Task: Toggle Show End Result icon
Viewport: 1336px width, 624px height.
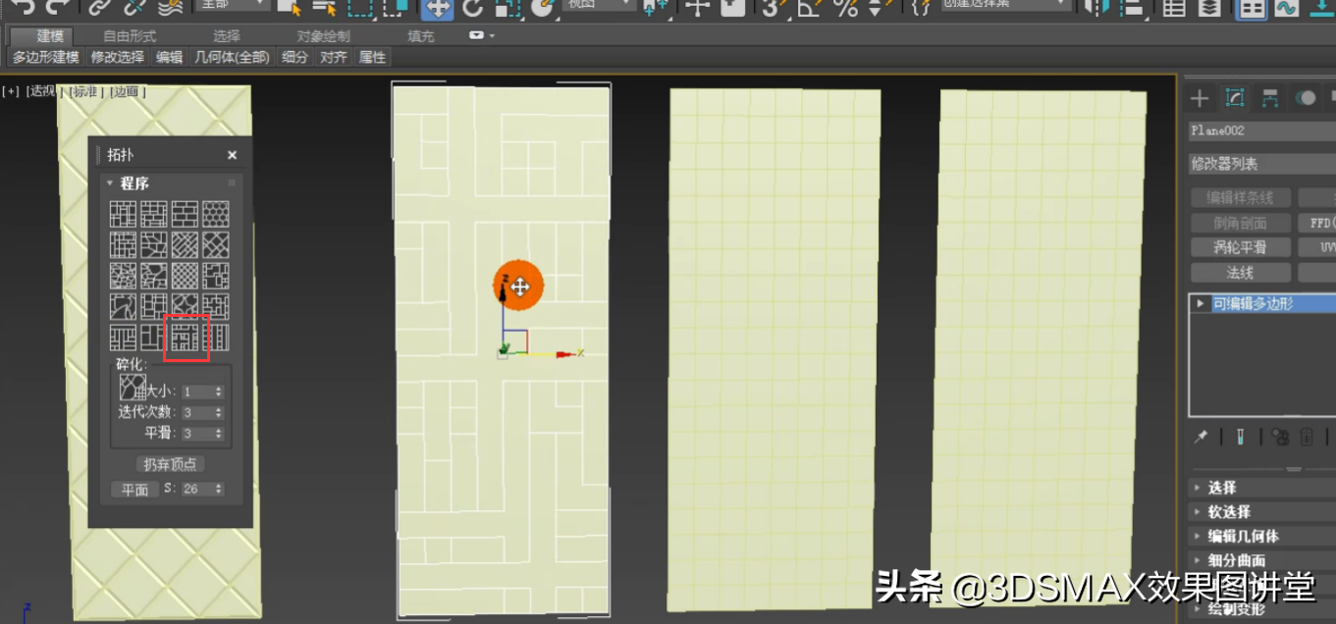Action: tap(1241, 437)
